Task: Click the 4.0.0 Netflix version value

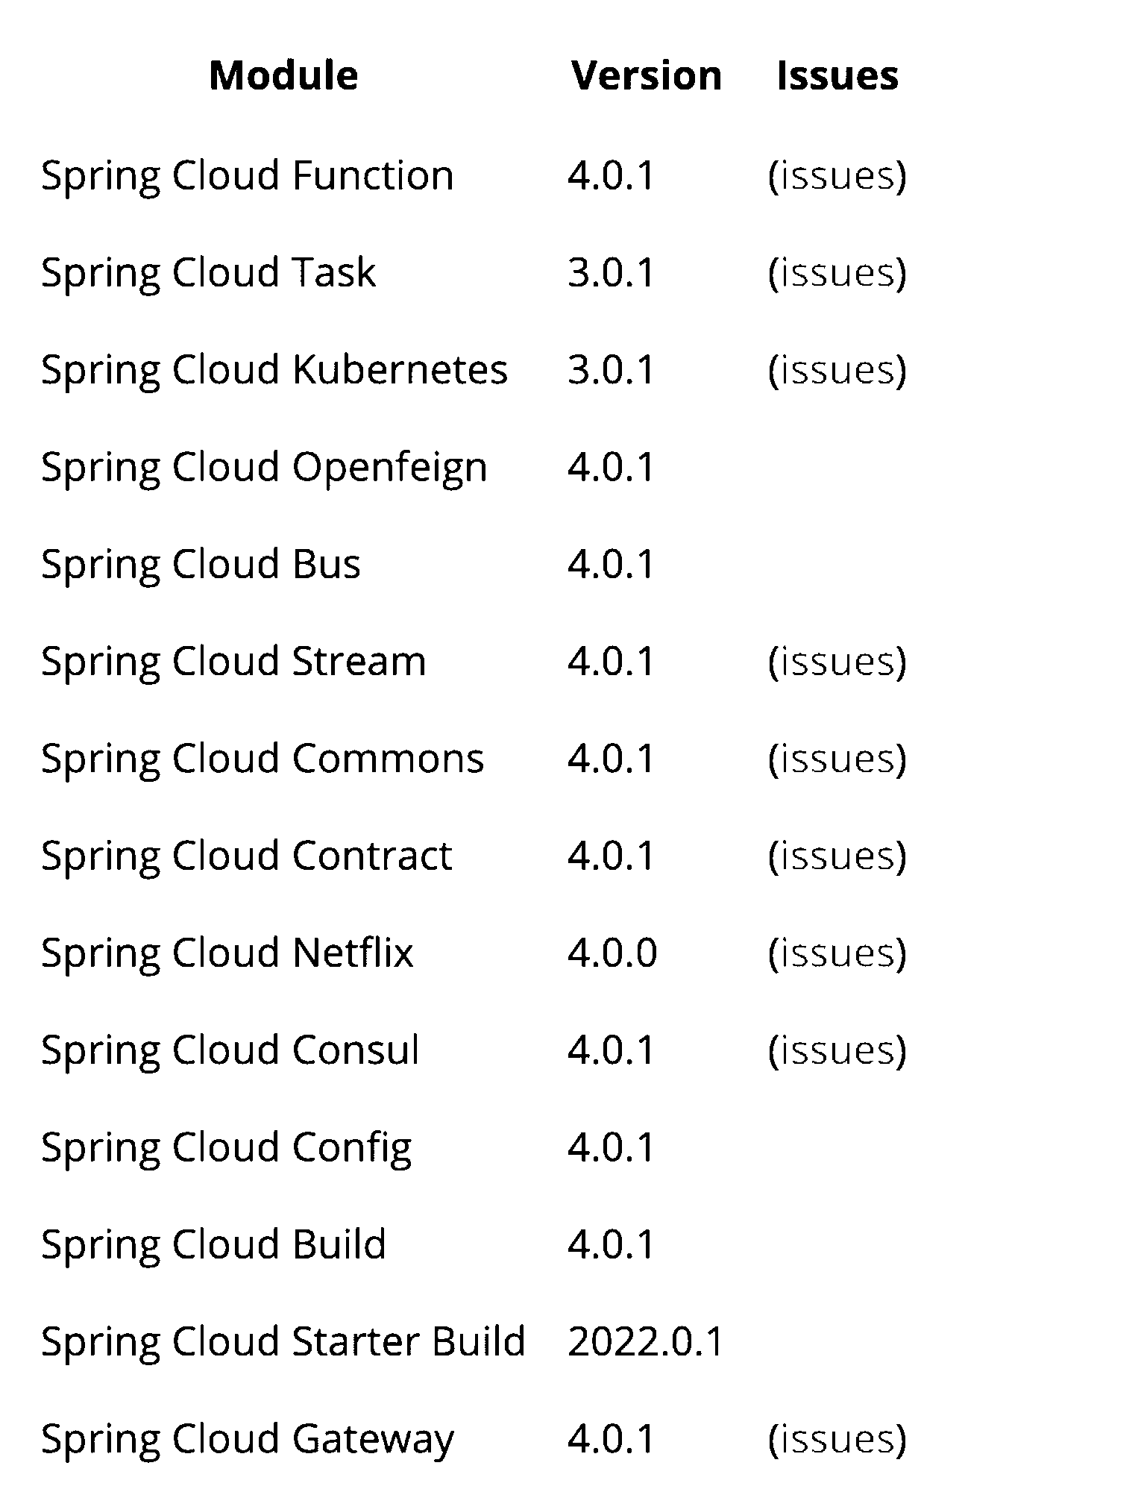Action: (x=612, y=953)
